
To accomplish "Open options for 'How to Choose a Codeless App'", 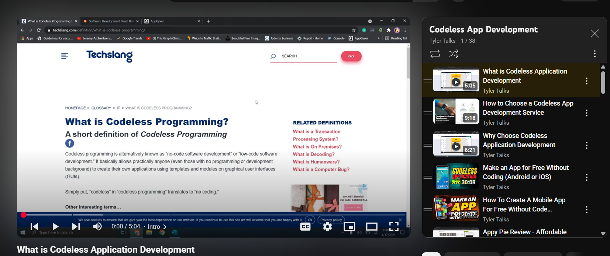I will [x=586, y=113].
